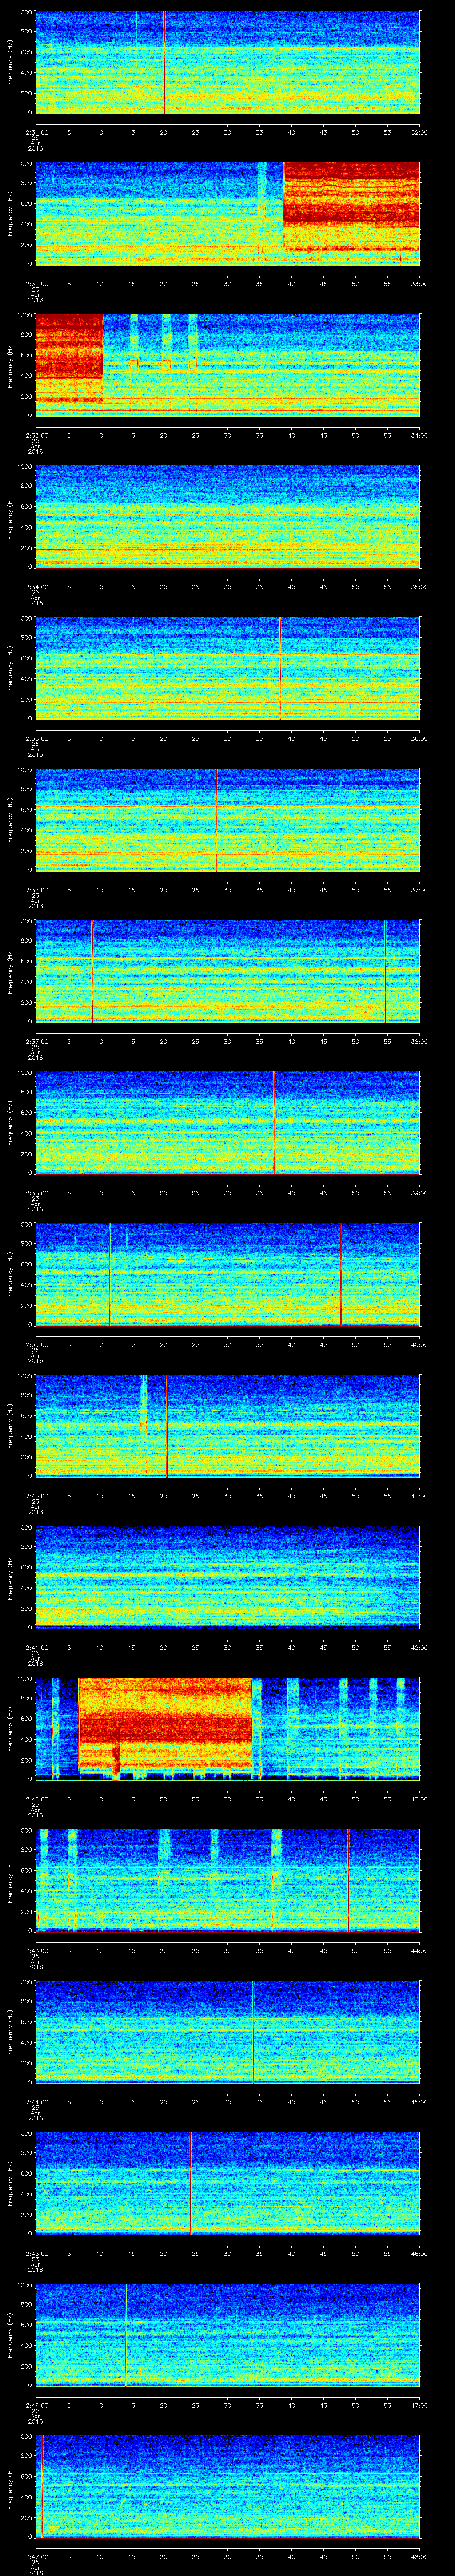Select the red vertical line in 2:45:00 spectrogram

point(190,2184)
